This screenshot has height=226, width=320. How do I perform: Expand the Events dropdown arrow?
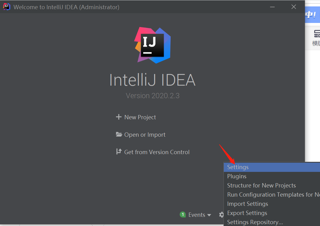pyautogui.click(x=209, y=215)
